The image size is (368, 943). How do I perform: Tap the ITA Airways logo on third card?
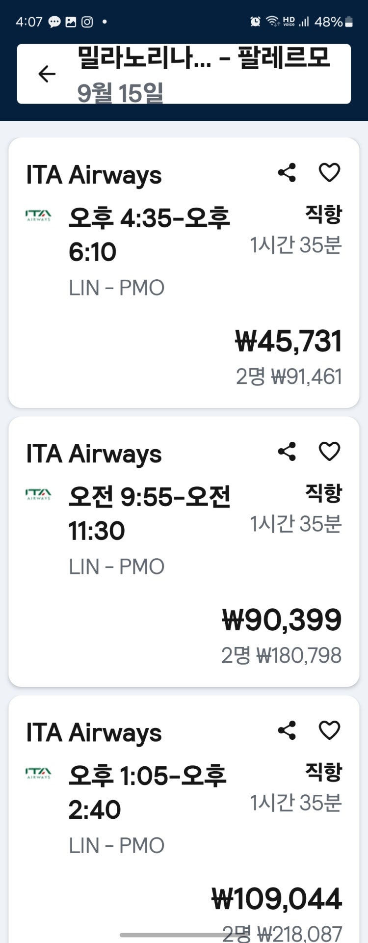38,773
